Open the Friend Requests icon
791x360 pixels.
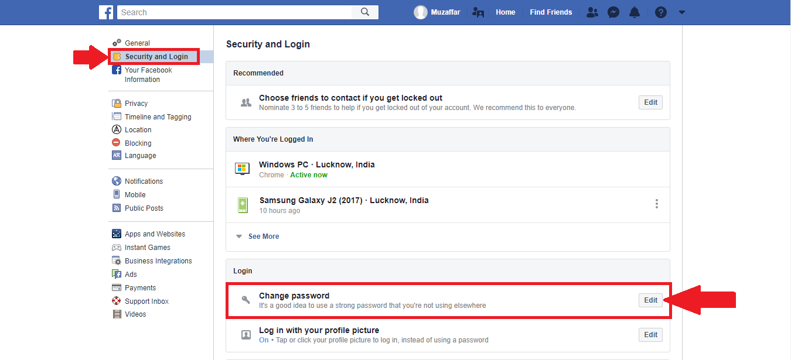coord(592,12)
